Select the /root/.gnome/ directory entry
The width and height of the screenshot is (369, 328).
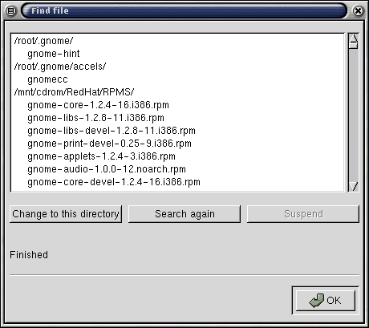click(43, 41)
